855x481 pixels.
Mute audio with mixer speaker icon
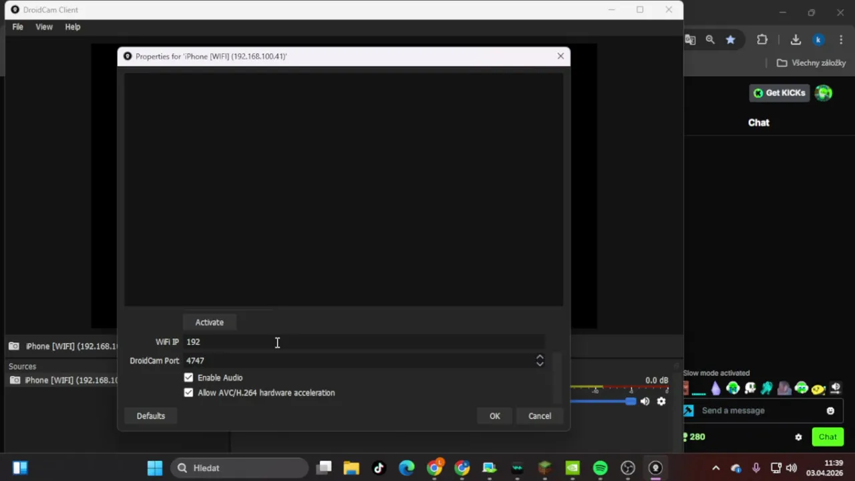pos(645,402)
